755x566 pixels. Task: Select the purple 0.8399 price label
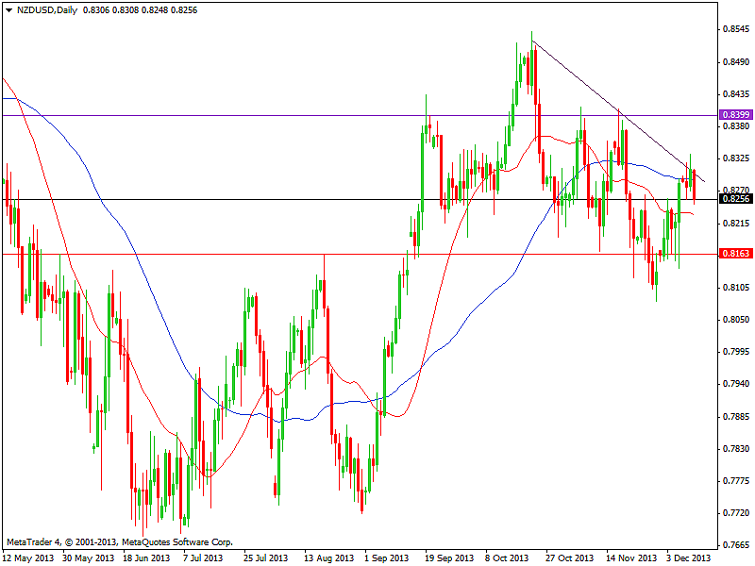[x=734, y=114]
